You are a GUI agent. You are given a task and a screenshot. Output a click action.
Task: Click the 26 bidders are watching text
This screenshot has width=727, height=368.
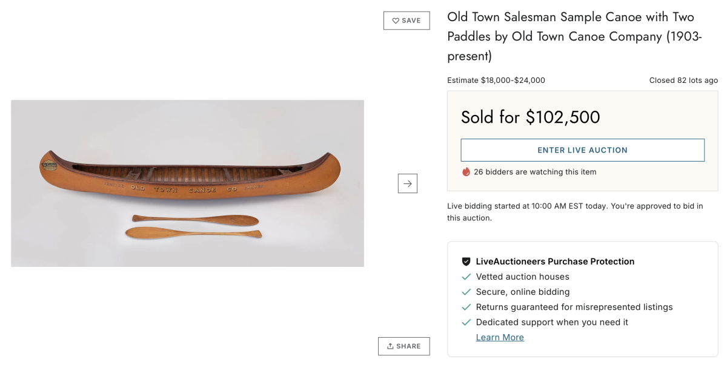[536, 172]
